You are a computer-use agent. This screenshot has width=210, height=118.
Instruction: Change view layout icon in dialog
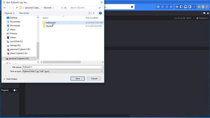coord(90,13)
